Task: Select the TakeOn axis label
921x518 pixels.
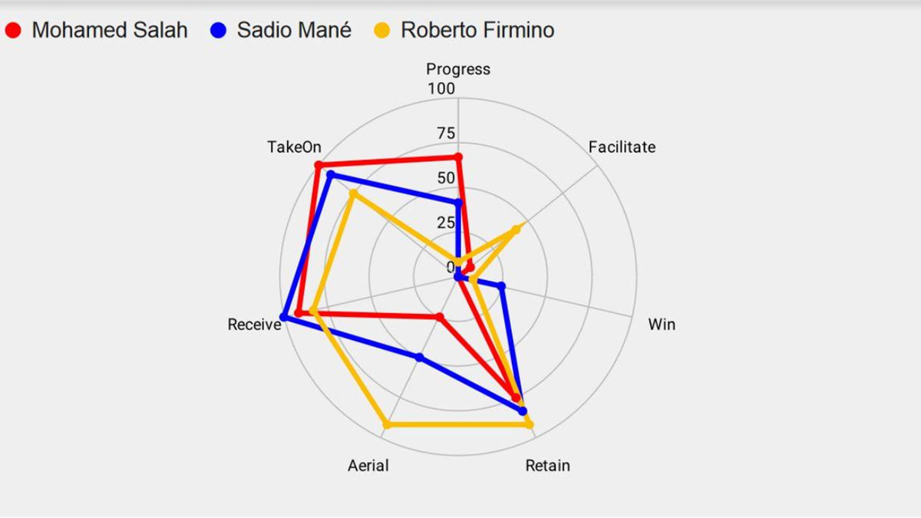Action: coord(294,147)
